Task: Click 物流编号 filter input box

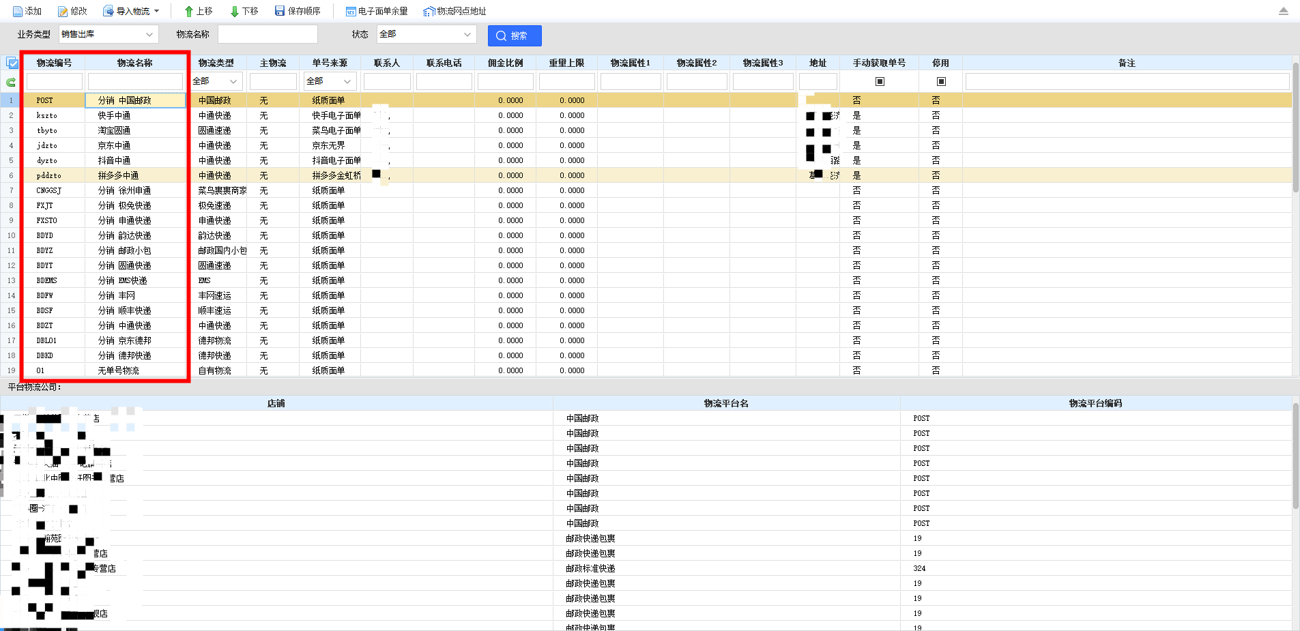Action: (55, 81)
